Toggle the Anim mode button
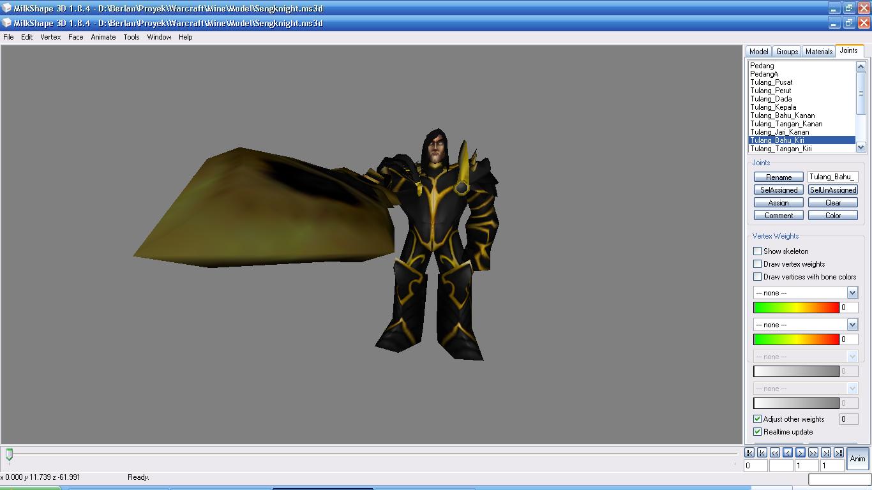The height and width of the screenshot is (490, 872). pyautogui.click(x=858, y=459)
